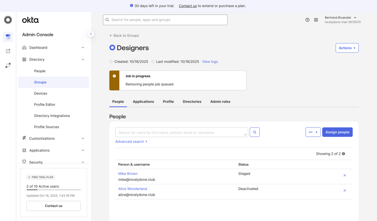Open the apps launcher icon in header
The height and width of the screenshot is (221, 377).
(316, 20)
